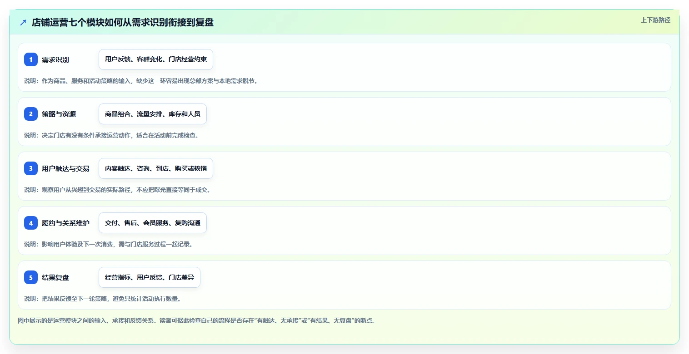689x354 pixels.
Task: Click the number 2 step badge
Action: [31, 114]
